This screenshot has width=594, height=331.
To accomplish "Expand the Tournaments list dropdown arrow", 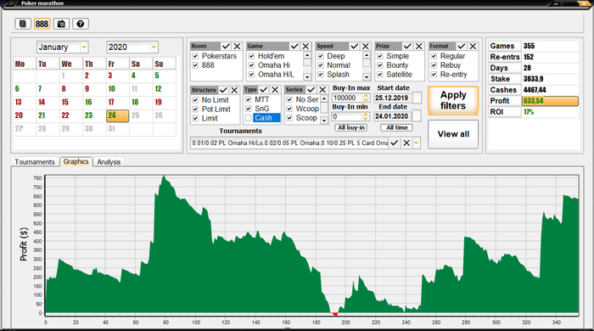I will click(417, 143).
